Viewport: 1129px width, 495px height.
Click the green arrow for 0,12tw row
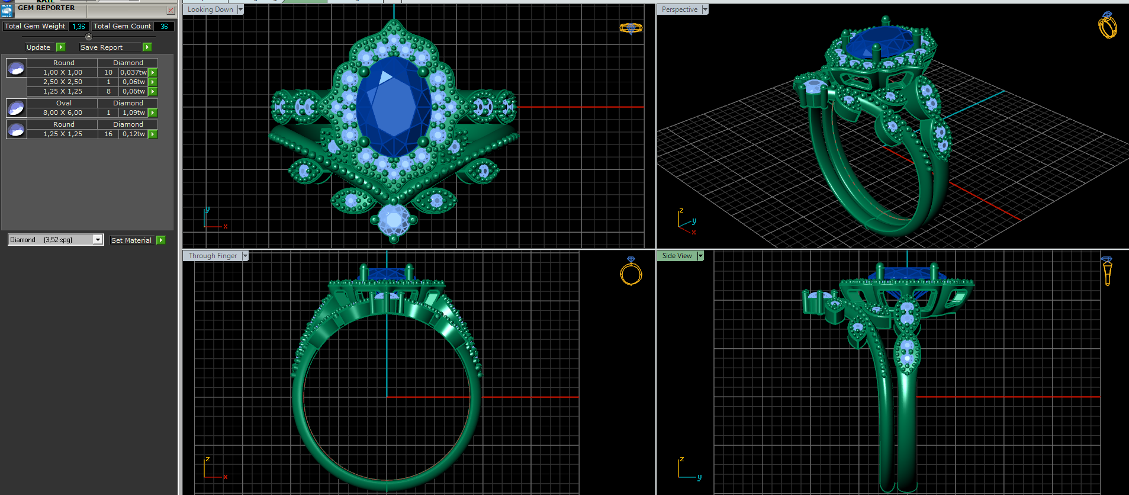(153, 134)
